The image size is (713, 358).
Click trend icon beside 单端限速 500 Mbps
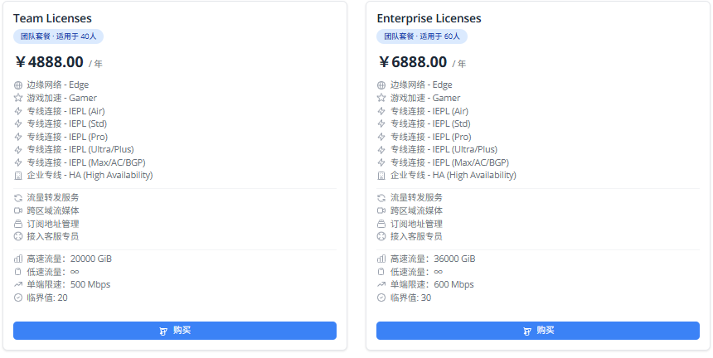19,284
